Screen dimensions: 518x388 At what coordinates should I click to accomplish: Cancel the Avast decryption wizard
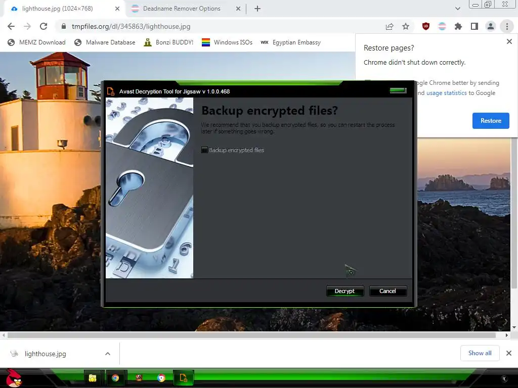pyautogui.click(x=387, y=291)
